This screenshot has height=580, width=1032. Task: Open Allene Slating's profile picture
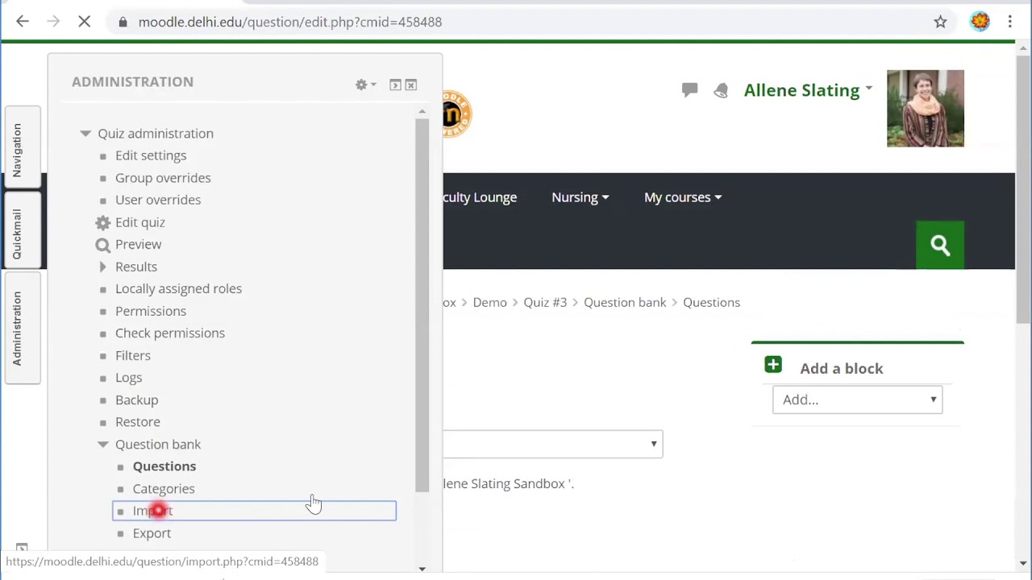[x=925, y=108]
